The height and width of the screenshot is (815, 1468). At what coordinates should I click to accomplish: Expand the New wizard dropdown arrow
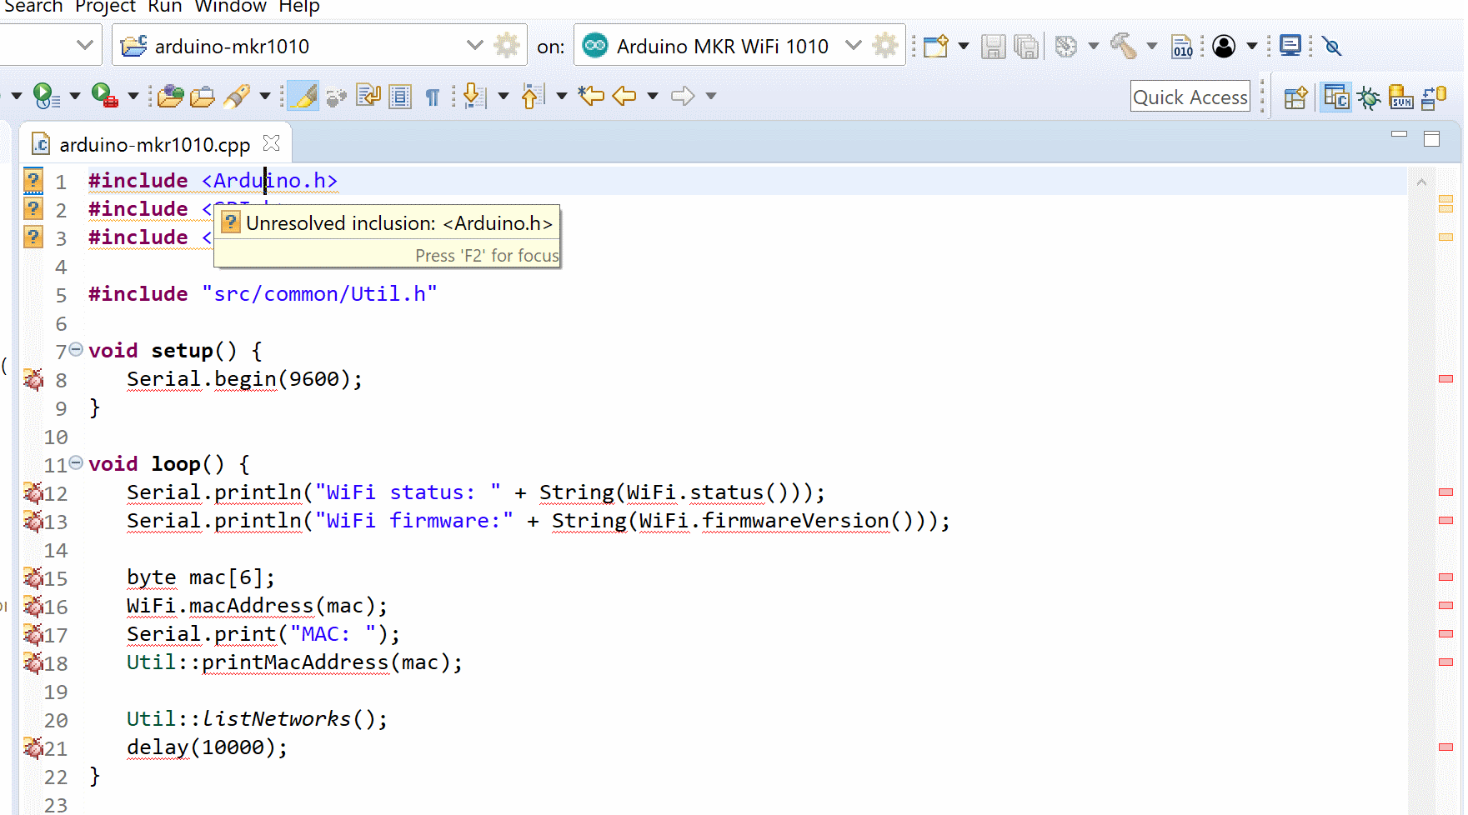coord(964,46)
